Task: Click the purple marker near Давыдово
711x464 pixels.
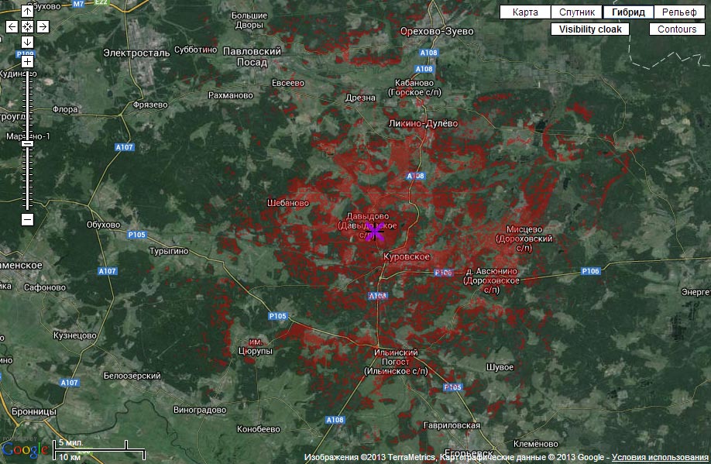Action: [x=375, y=232]
